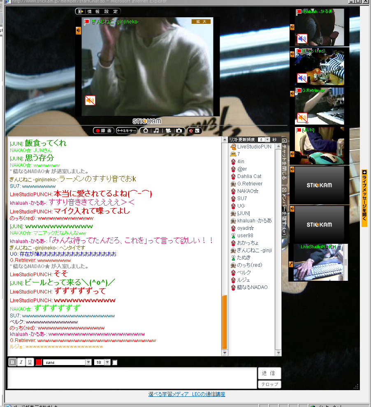Click orange volume tab beside khaluah thumbnail
This screenshot has height=407, width=371.
pyautogui.click(x=292, y=27)
